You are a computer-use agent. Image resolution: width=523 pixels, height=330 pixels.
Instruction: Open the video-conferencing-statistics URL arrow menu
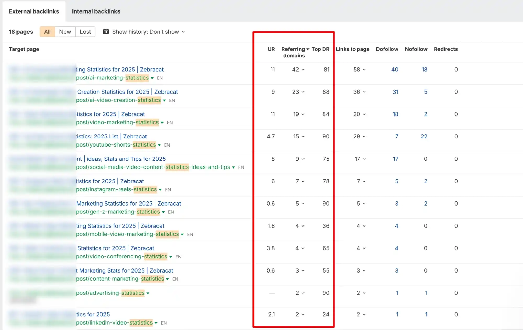pos(171,257)
